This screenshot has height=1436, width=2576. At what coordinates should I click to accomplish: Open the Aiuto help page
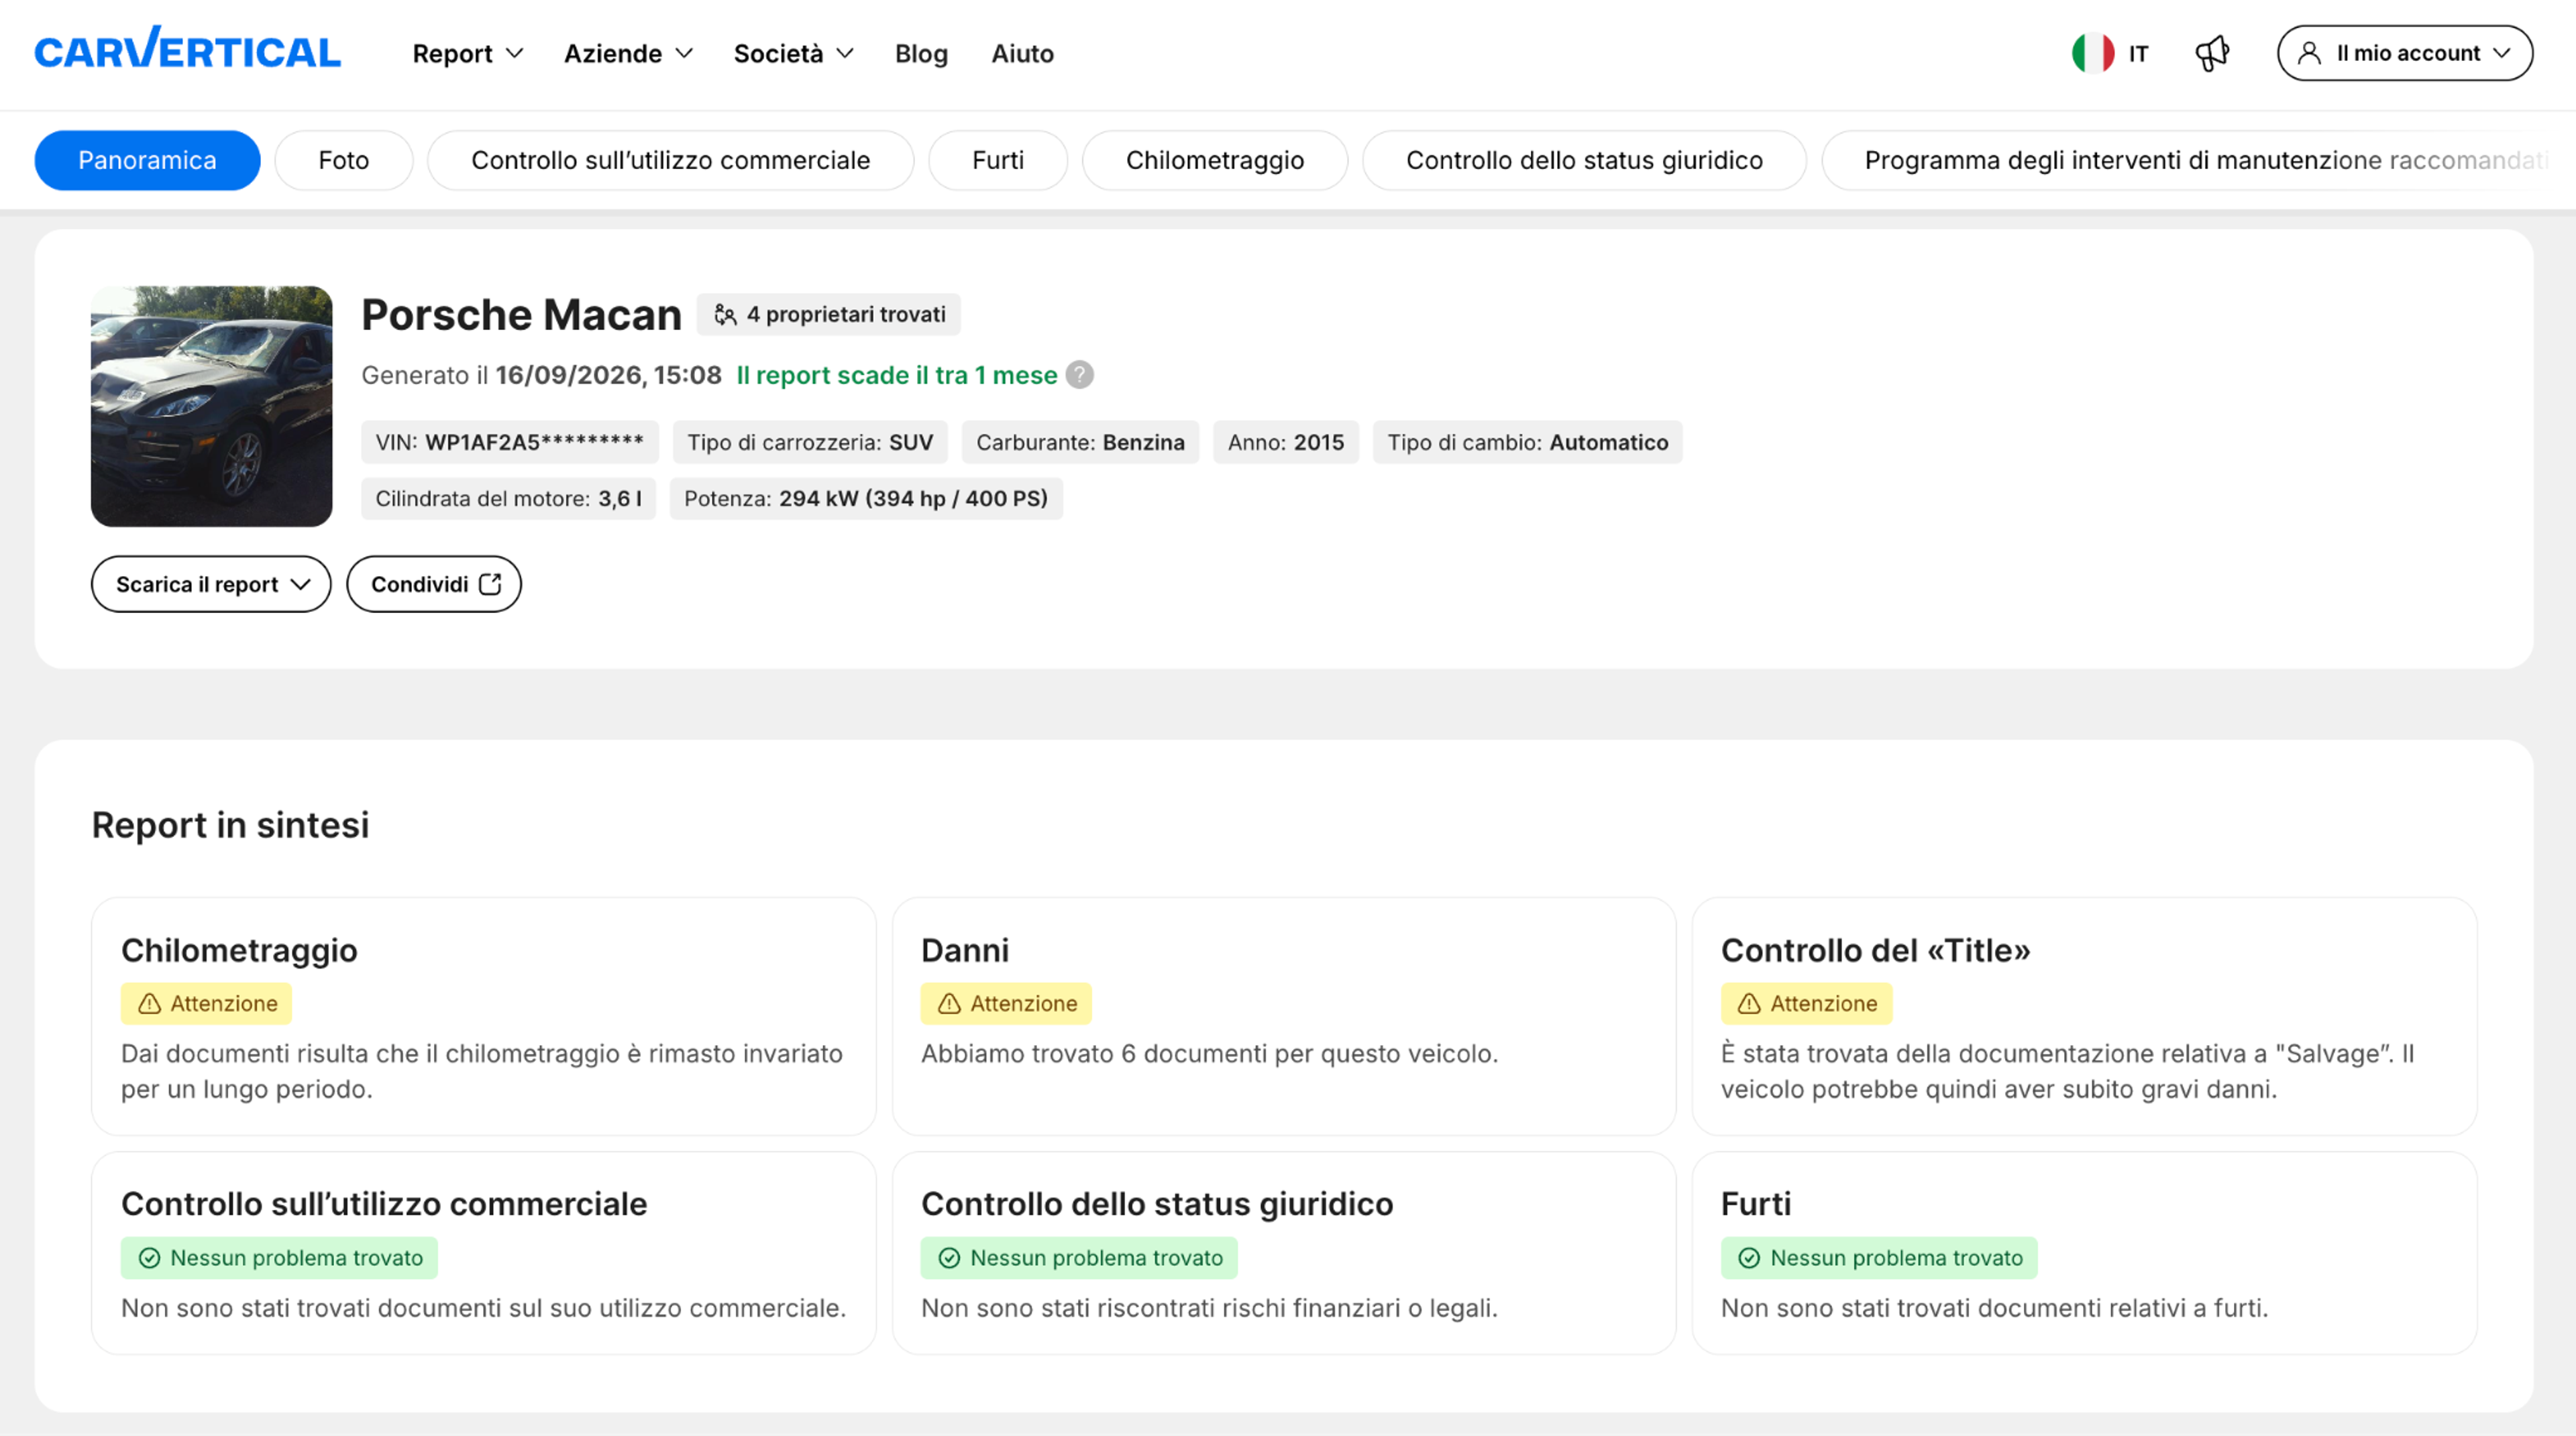1022,53
